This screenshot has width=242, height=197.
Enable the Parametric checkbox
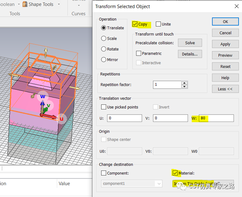click(x=138, y=53)
